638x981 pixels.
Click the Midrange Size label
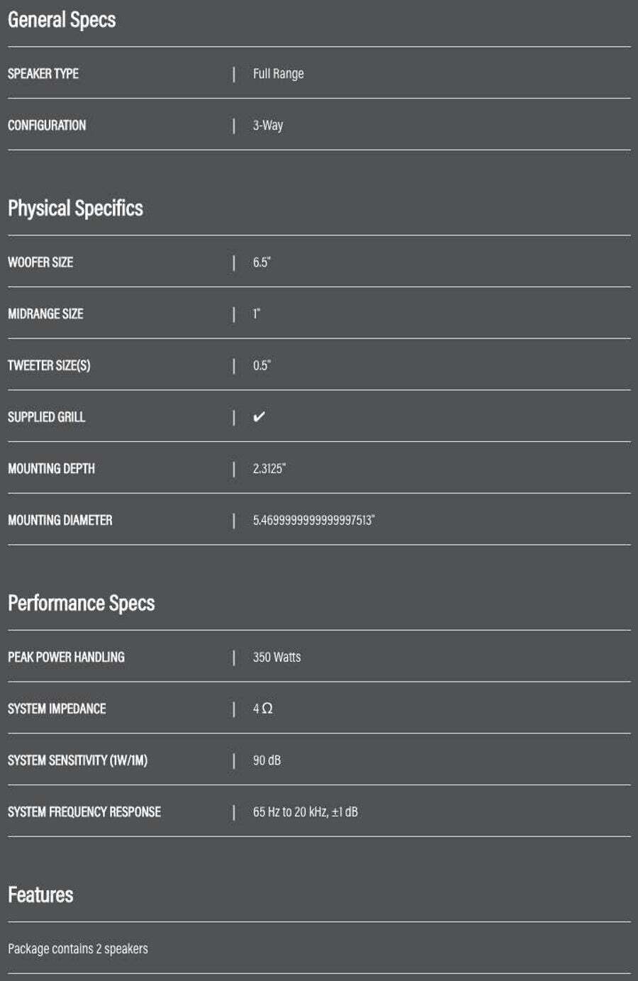[x=45, y=314]
